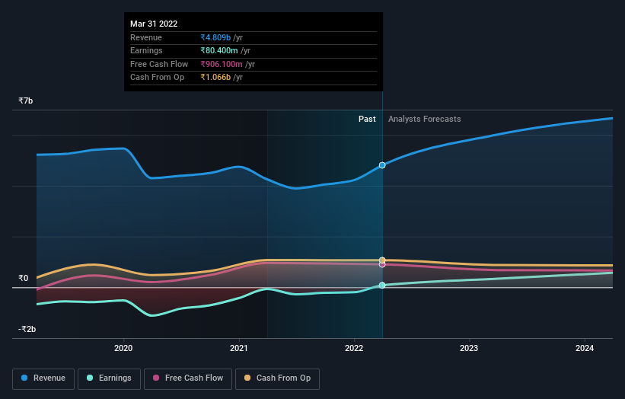Click the Analysts Forecasts label
Viewport: 625px width, 399px height.
point(425,119)
